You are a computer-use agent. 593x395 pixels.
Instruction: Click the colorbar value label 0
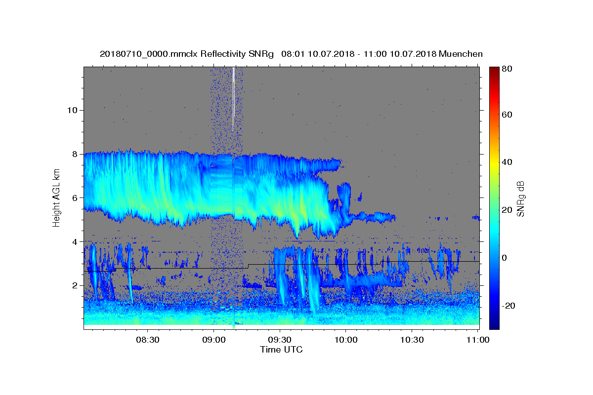(505, 258)
